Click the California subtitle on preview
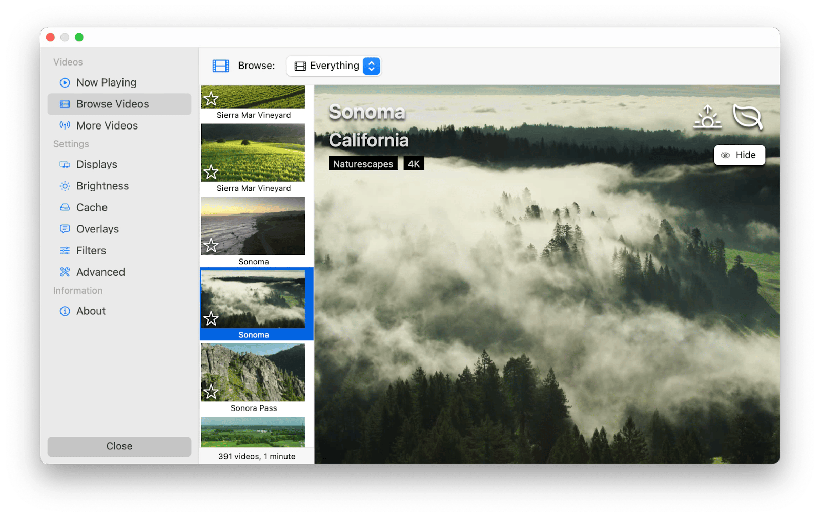This screenshot has width=820, height=517. tap(369, 140)
